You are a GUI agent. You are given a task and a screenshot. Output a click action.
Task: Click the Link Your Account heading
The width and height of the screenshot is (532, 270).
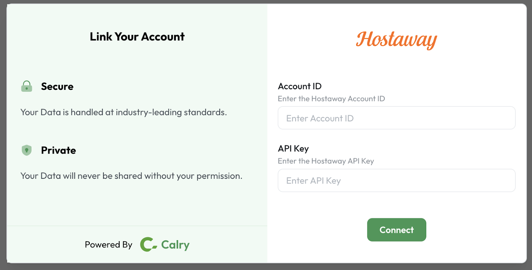[137, 36]
